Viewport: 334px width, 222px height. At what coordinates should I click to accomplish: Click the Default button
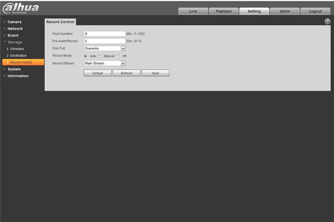pyautogui.click(x=98, y=73)
